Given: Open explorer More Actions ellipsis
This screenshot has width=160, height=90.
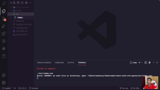Looking at the screenshot, I should coord(30,3).
